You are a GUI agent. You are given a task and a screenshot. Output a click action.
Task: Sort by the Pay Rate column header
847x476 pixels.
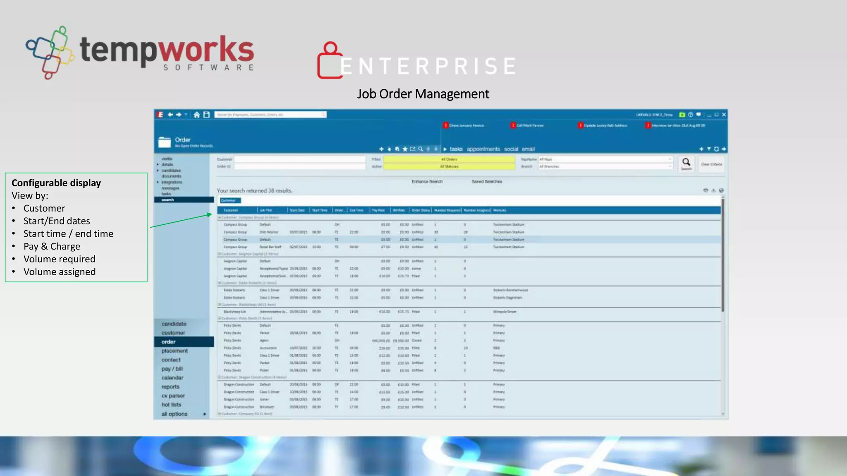pos(378,210)
